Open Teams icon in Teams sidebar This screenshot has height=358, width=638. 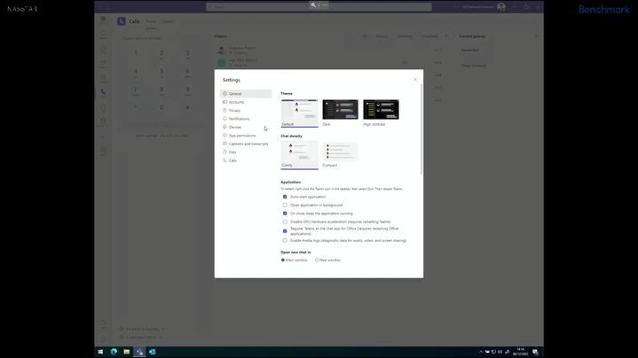(x=103, y=64)
